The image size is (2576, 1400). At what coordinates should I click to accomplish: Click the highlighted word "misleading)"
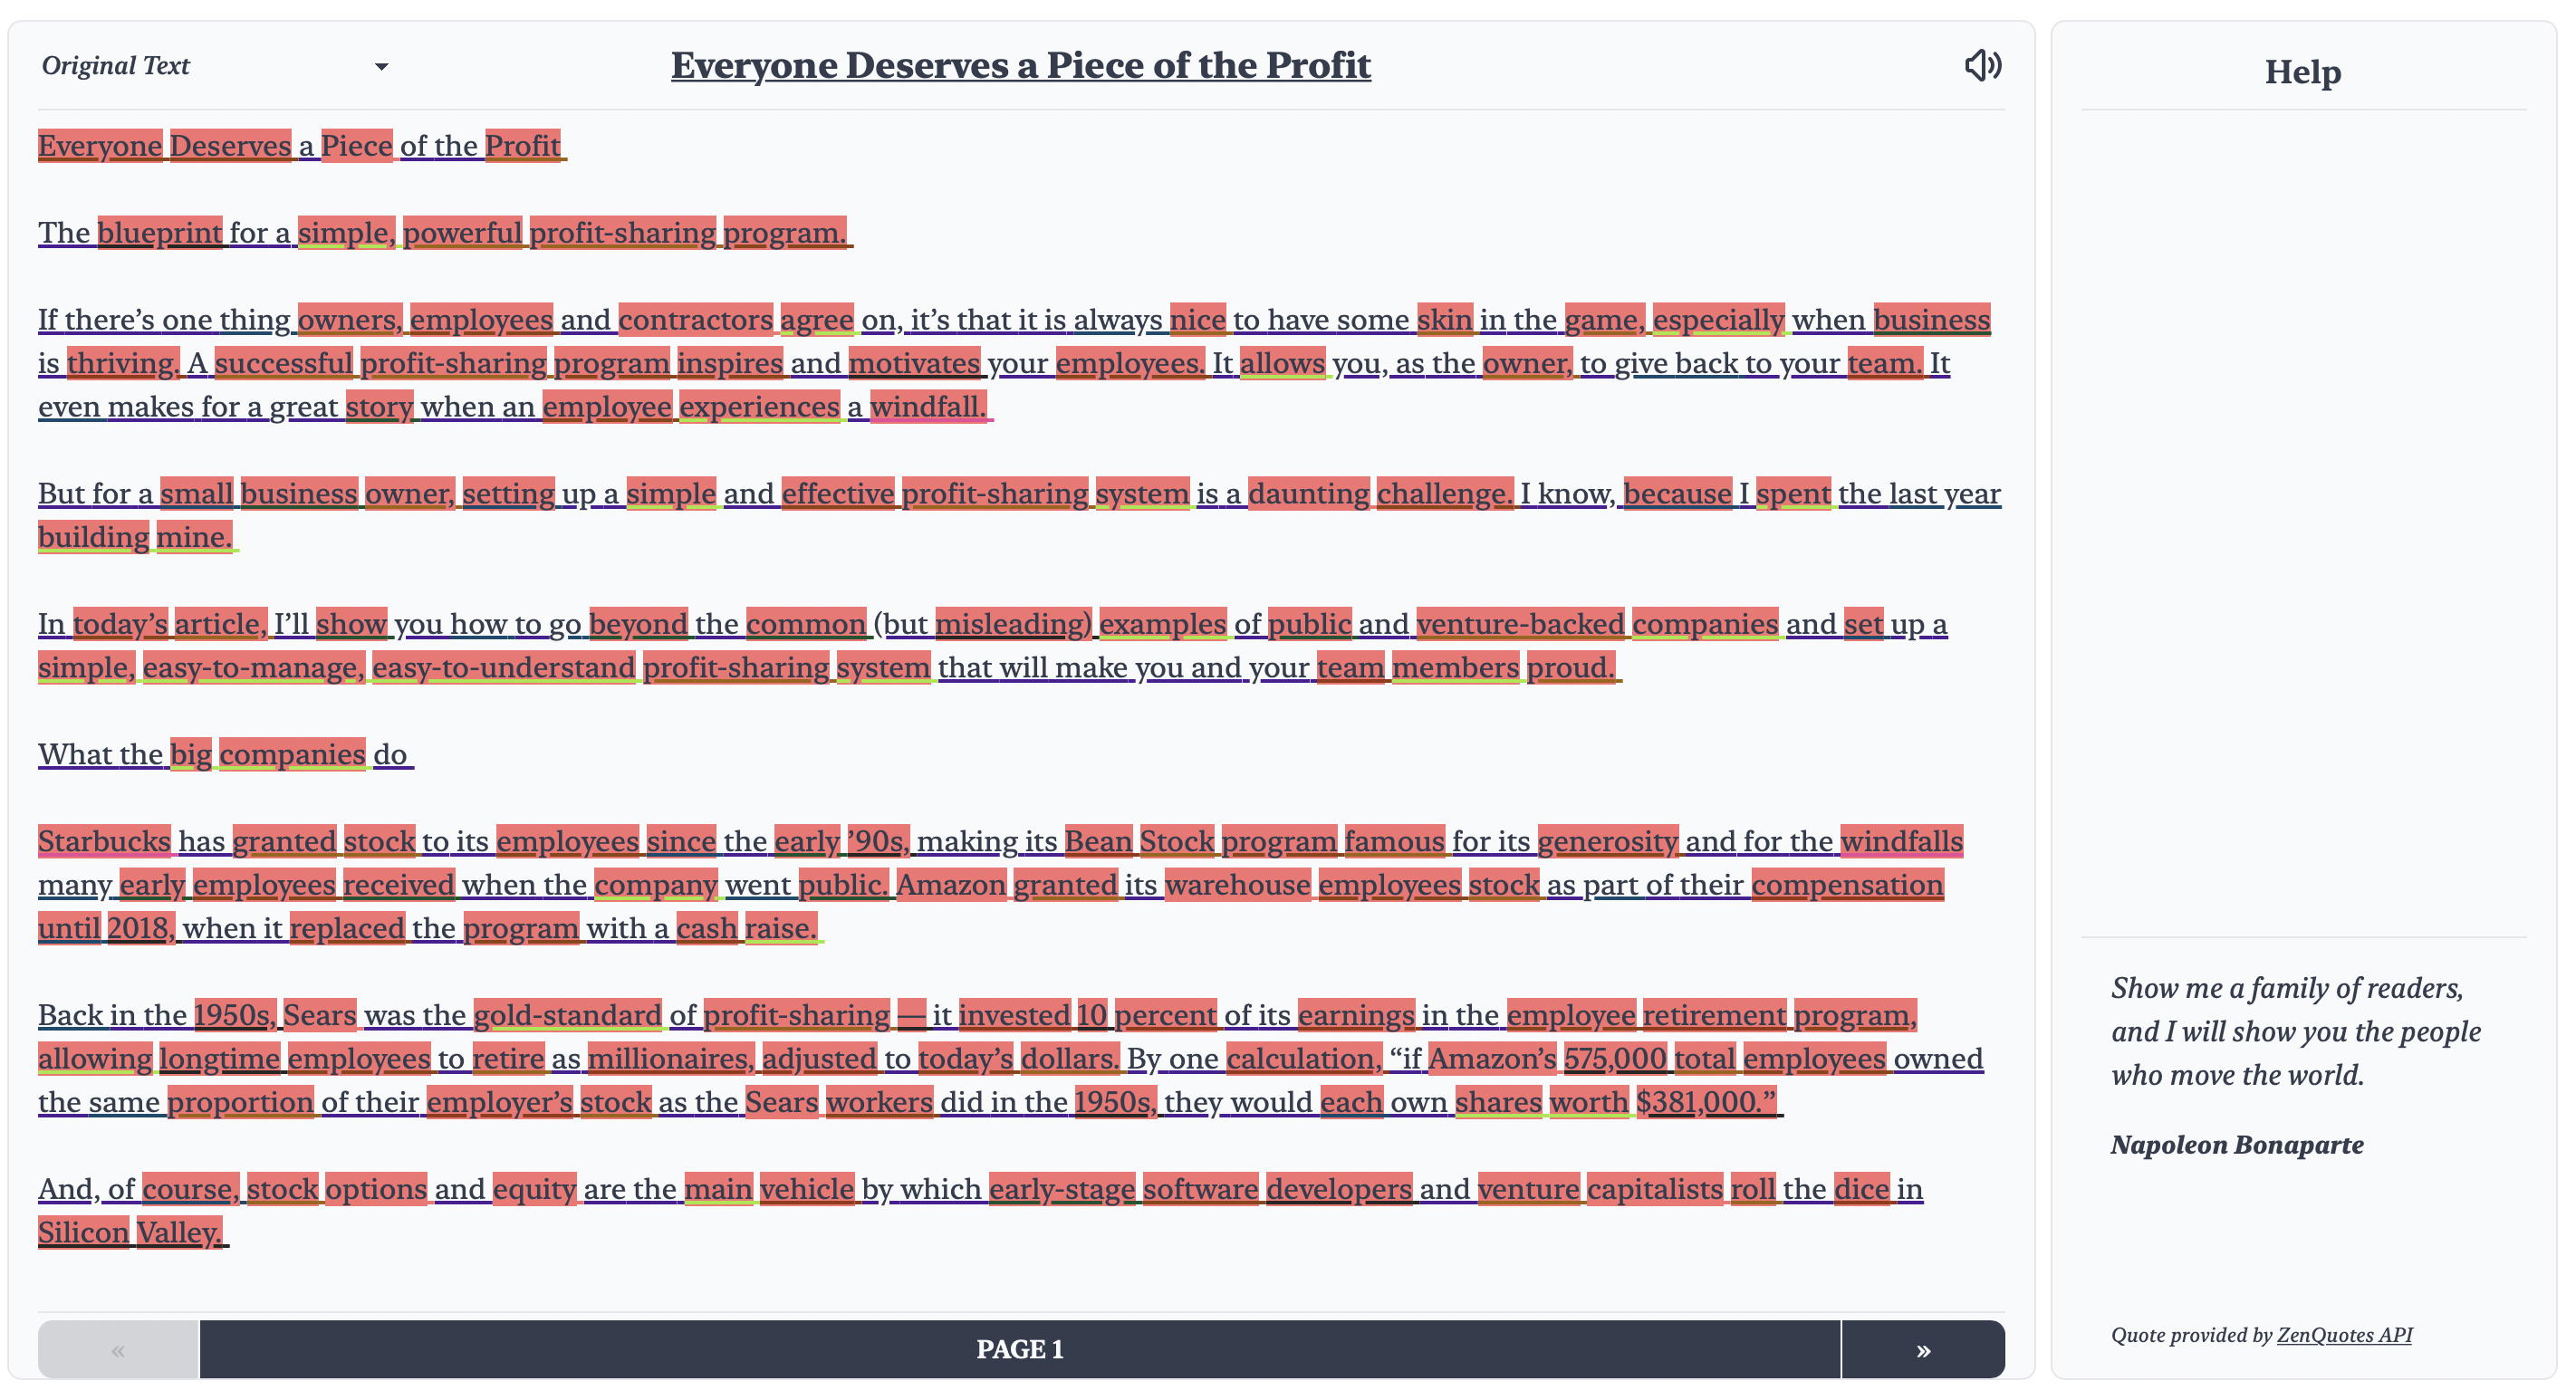[x=1013, y=624]
